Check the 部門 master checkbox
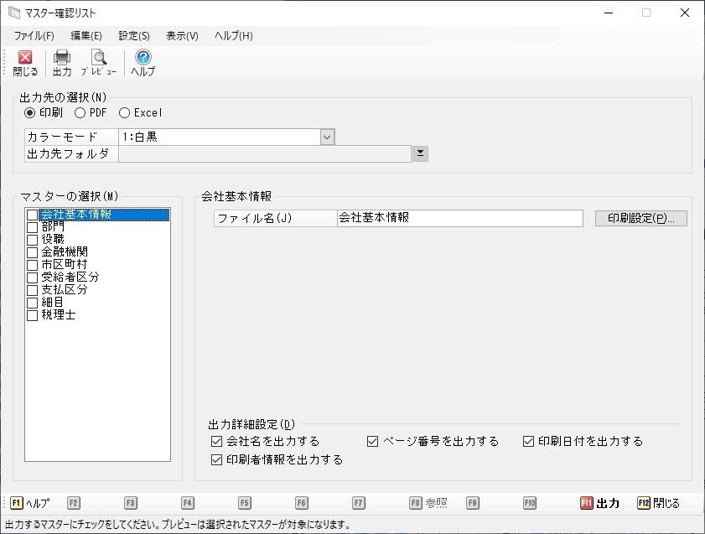Screen dimensions: 705x534 pos(33,227)
